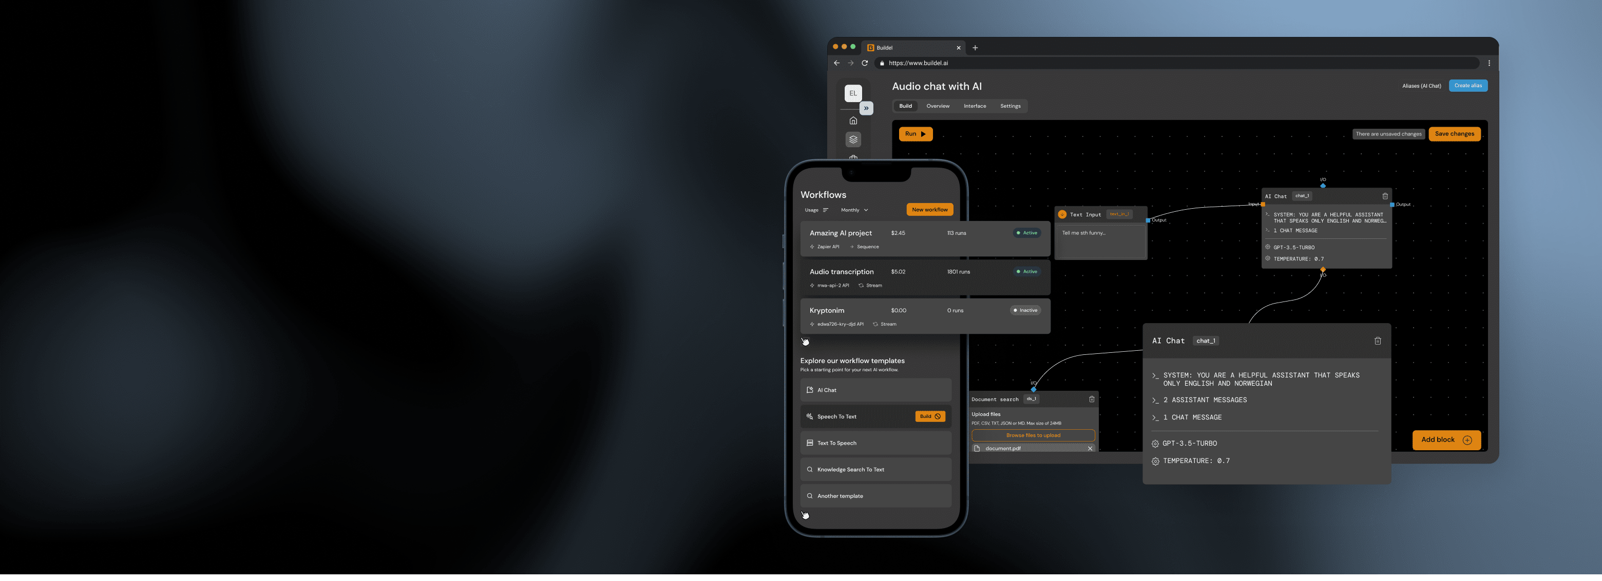Expand SYSTEM prompt row on enlarged AI Chat card
The height and width of the screenshot is (581, 1602).
click(x=1255, y=379)
